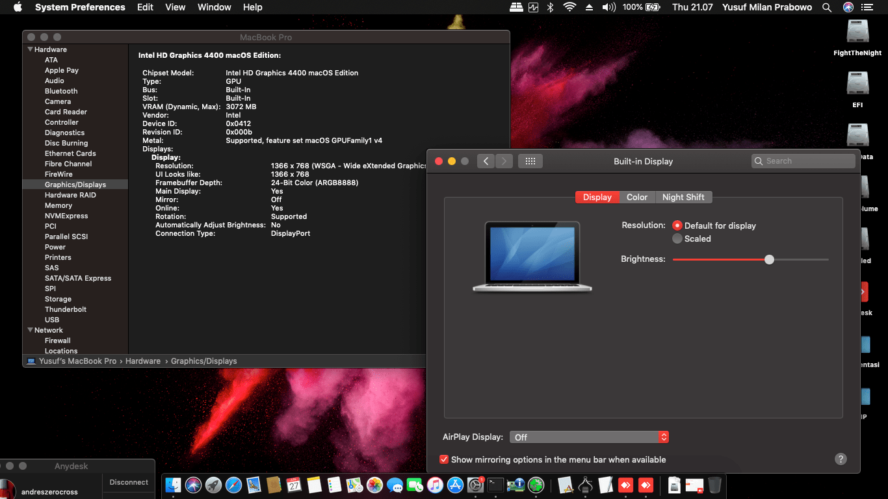Screen dimensions: 888x499
Task: Collapse Network section in sidebar
Action: 30,330
